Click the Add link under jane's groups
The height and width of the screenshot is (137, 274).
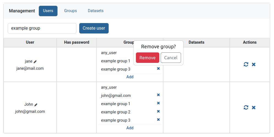(x=130, y=77)
